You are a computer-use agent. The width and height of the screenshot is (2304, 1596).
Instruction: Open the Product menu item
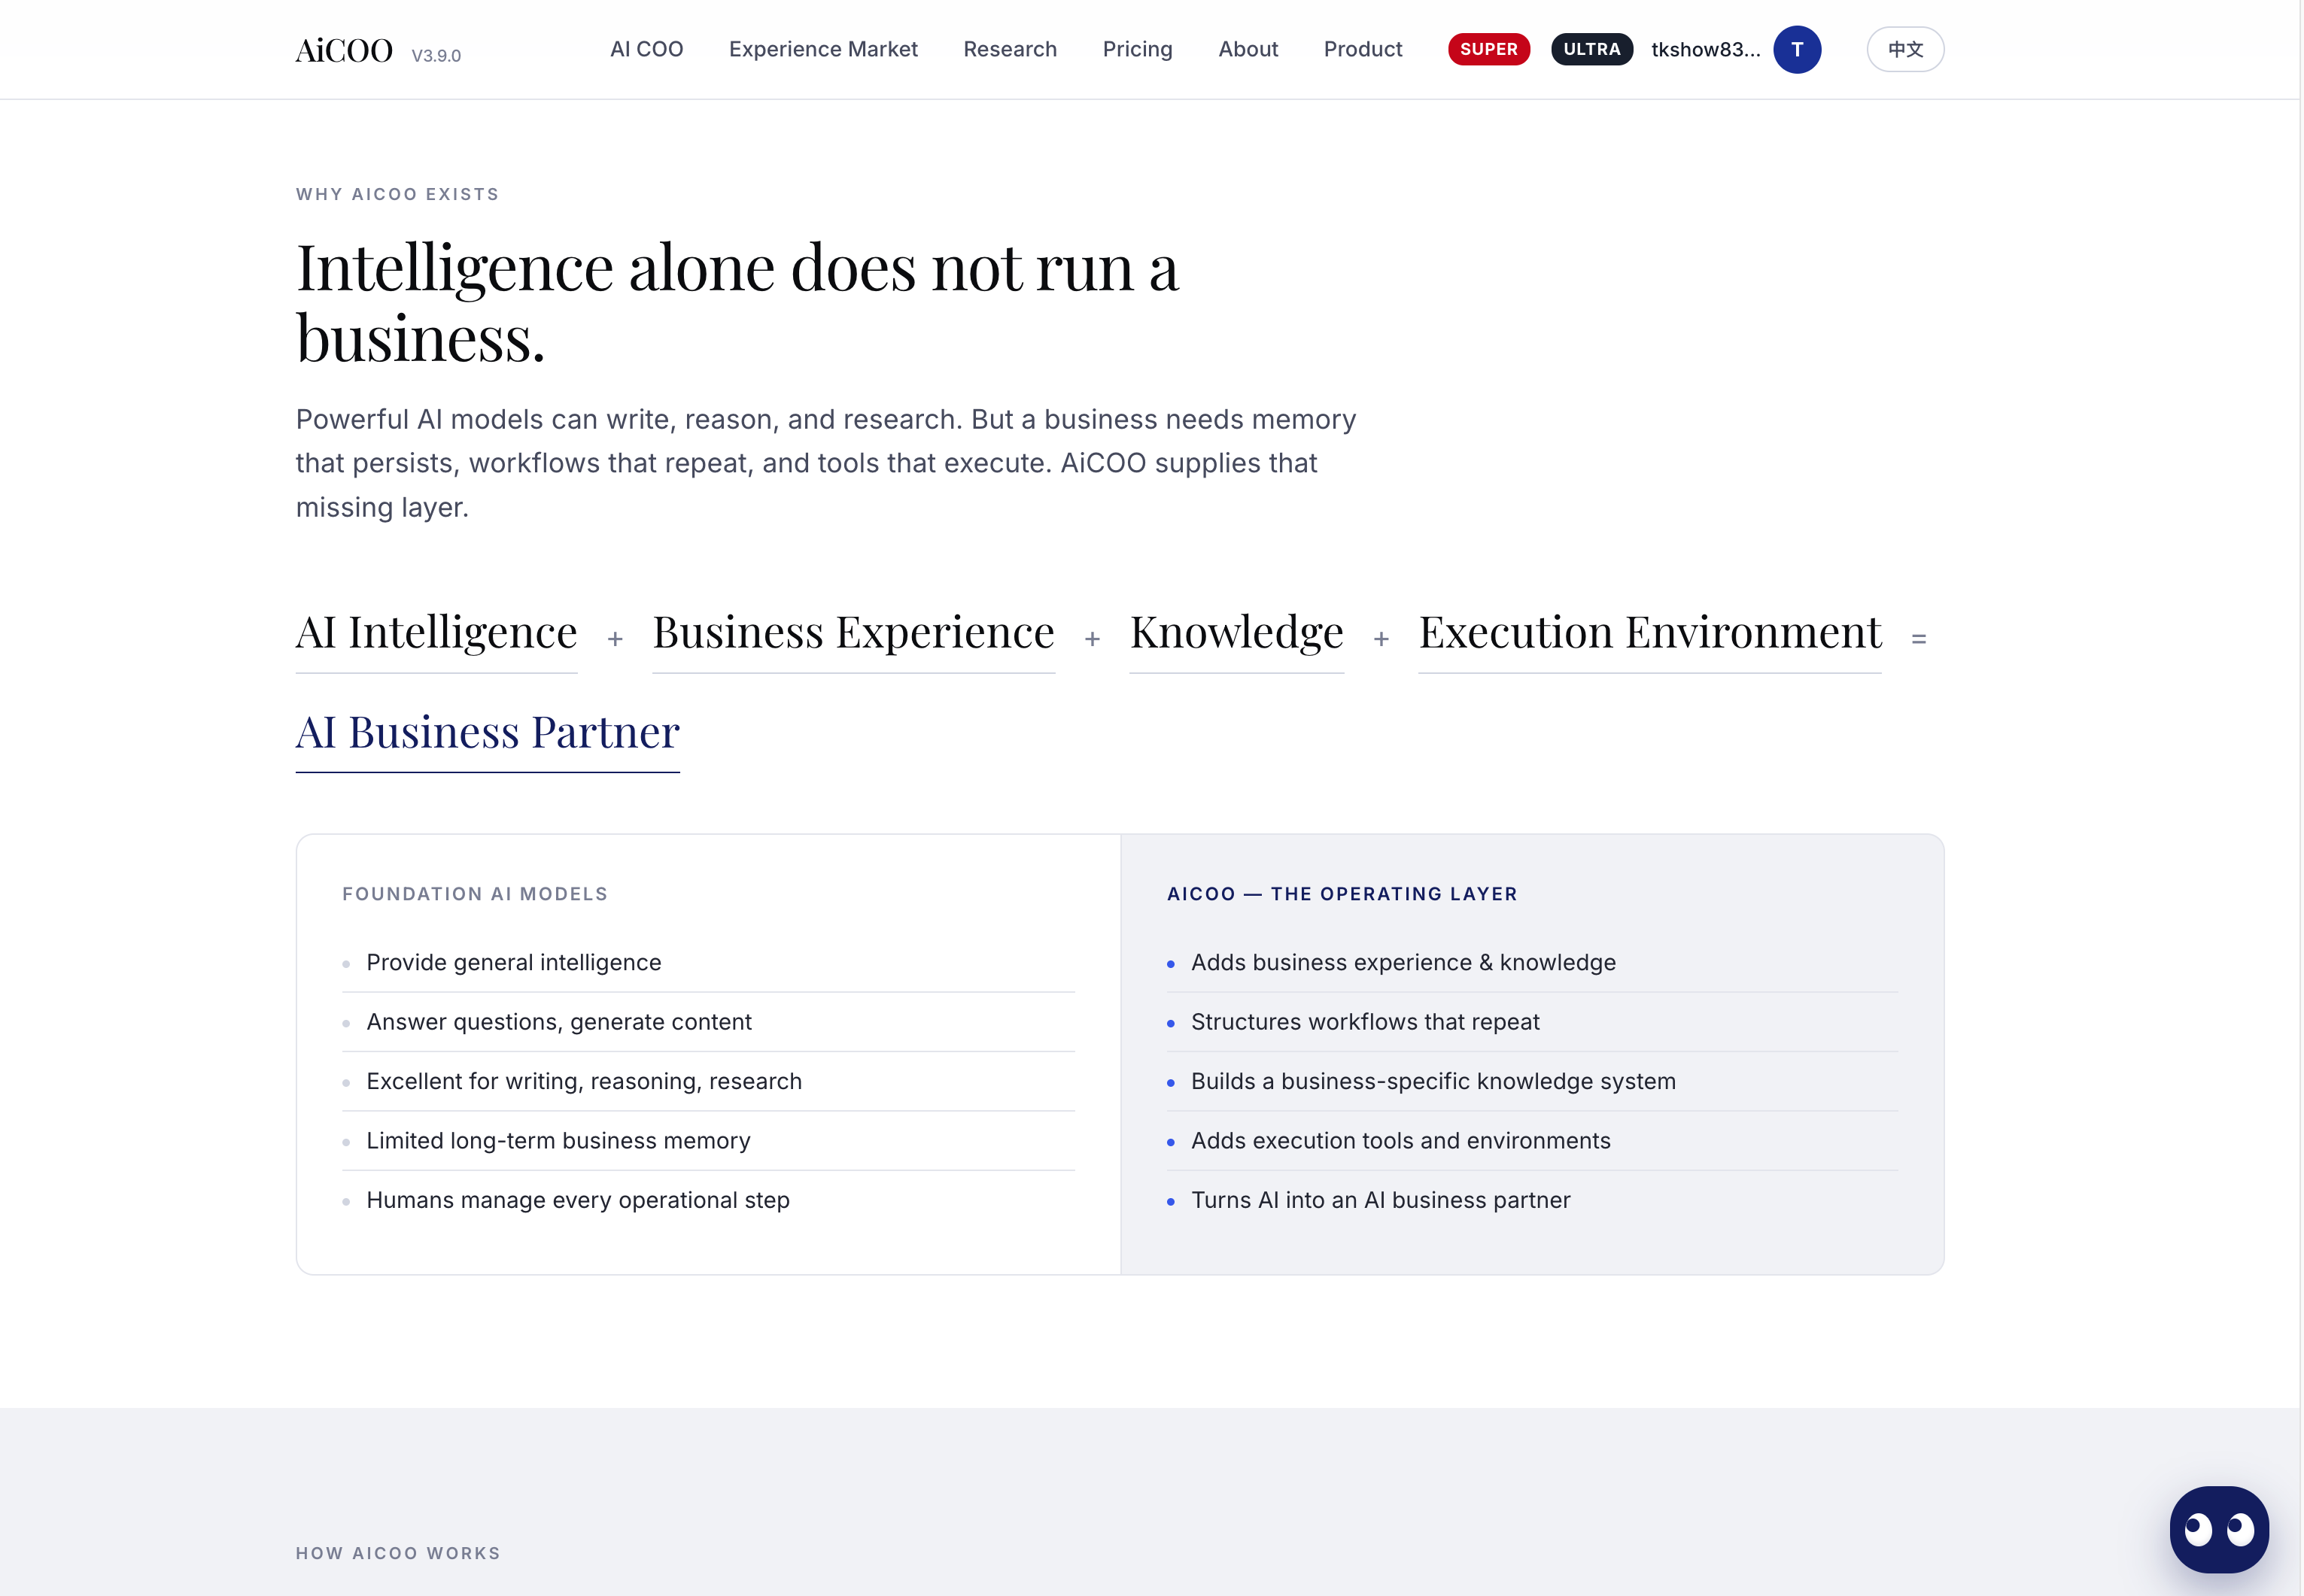[x=1363, y=49]
